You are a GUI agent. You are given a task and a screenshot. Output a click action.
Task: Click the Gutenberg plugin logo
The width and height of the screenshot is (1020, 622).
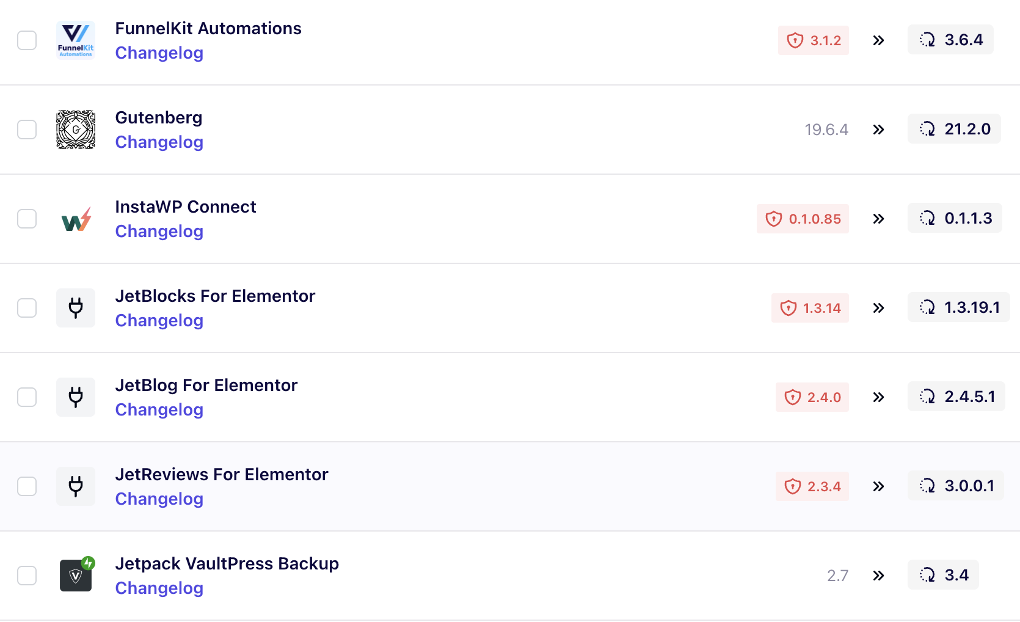(76, 130)
